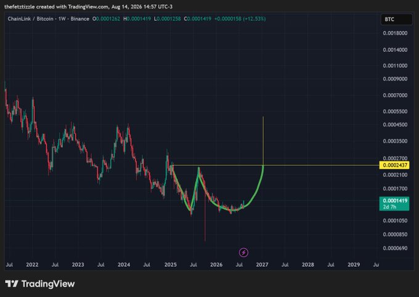
Task: Click the 0.0002100 price axis label
Action: click(395, 175)
